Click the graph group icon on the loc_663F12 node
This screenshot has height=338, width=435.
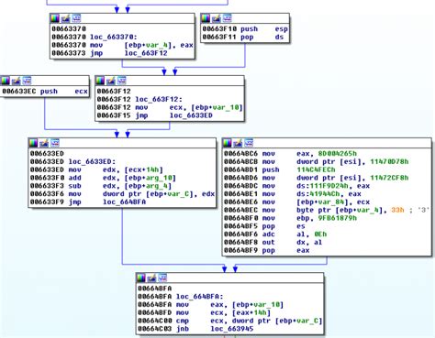pos(121,81)
